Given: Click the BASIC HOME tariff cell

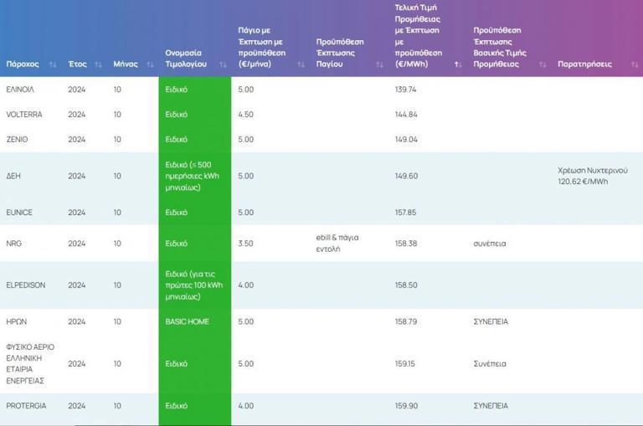Looking at the screenshot, I should (x=187, y=321).
